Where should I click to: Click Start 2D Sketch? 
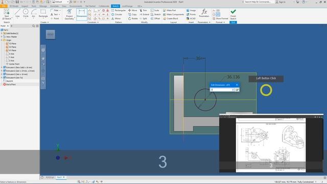tap(7, 14)
